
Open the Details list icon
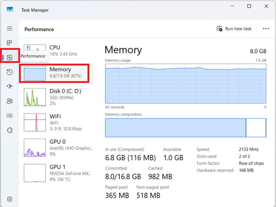9,115
